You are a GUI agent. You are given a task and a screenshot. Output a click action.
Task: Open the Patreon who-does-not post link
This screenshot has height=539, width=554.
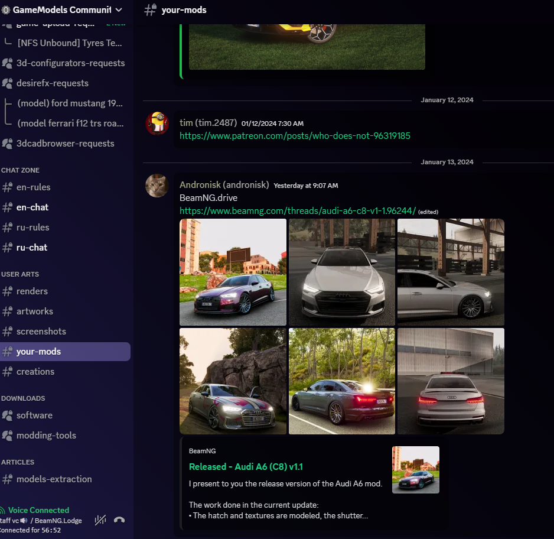[x=295, y=136]
